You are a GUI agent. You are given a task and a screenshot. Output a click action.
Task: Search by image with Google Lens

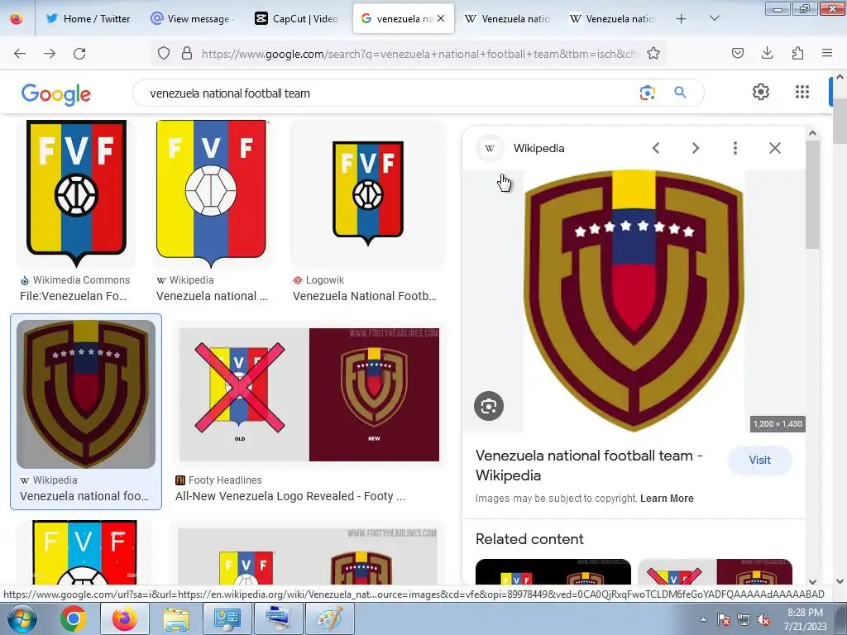pyautogui.click(x=647, y=93)
